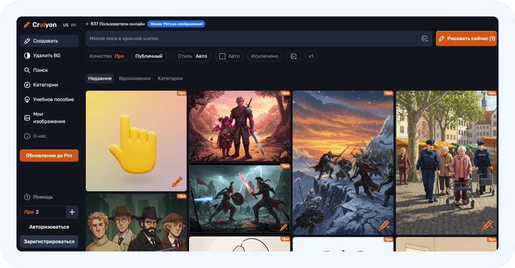Go to Мои изображения gallery

(x=49, y=118)
